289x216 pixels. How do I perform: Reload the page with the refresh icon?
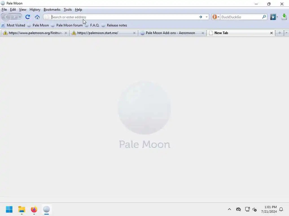(x=28, y=17)
